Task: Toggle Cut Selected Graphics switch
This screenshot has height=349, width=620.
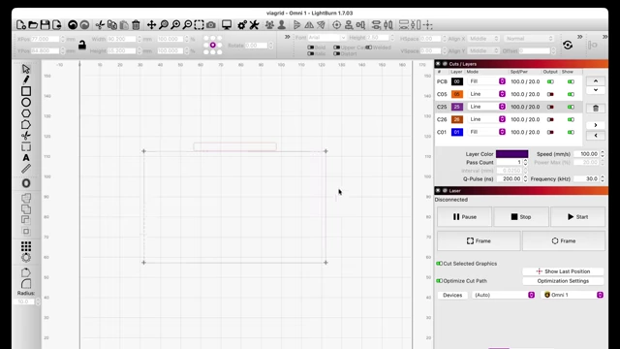Action: point(439,264)
